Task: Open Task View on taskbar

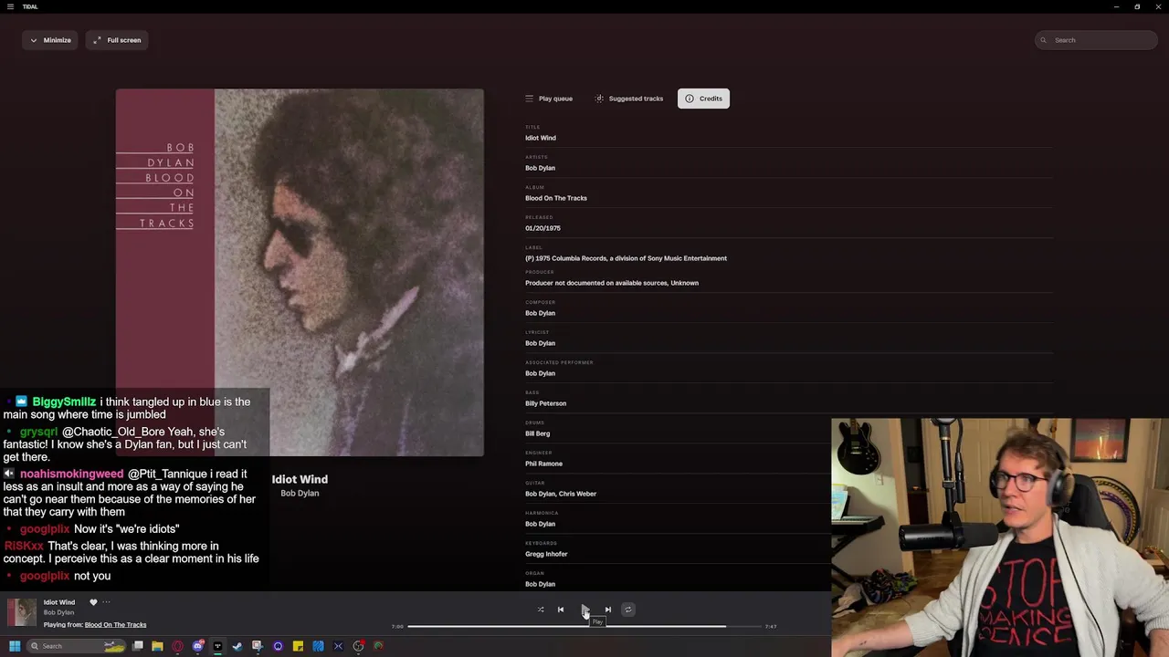Action: 138,646
